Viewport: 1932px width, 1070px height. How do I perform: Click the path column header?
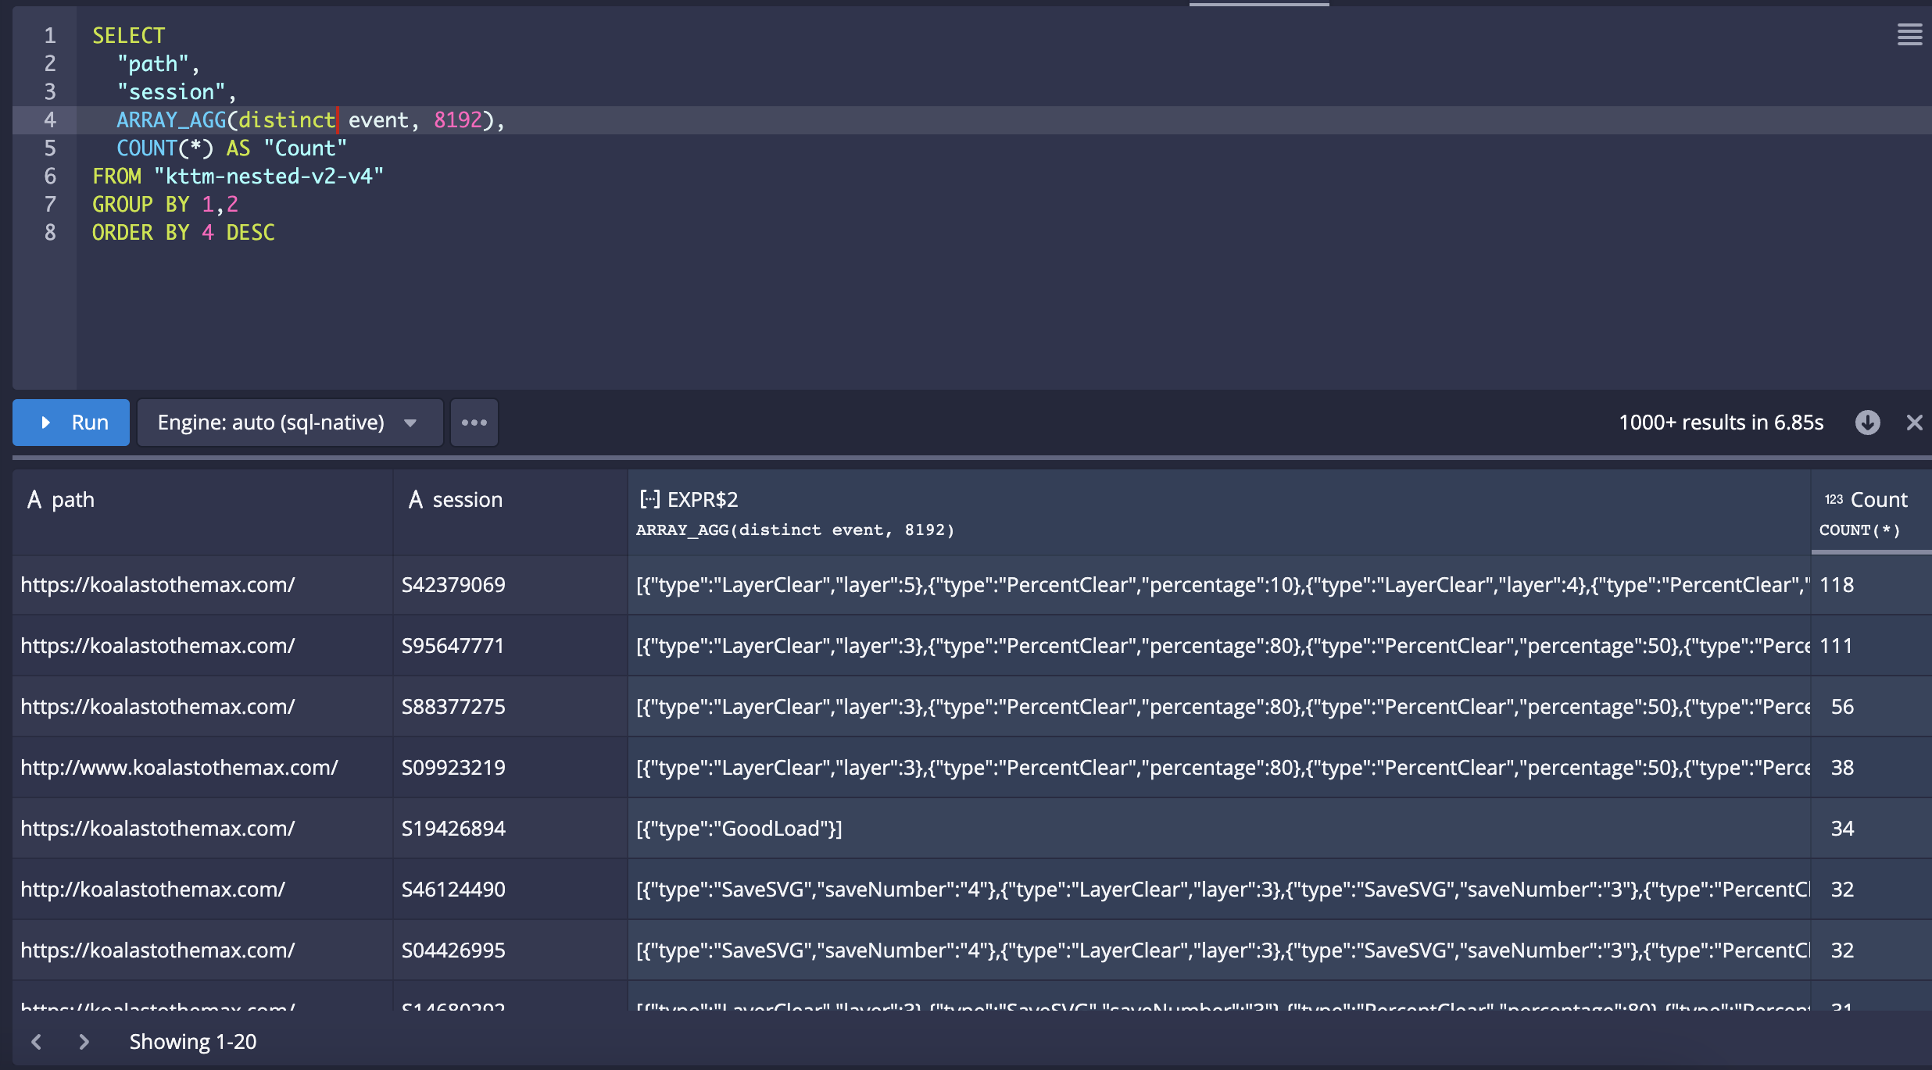click(x=73, y=500)
